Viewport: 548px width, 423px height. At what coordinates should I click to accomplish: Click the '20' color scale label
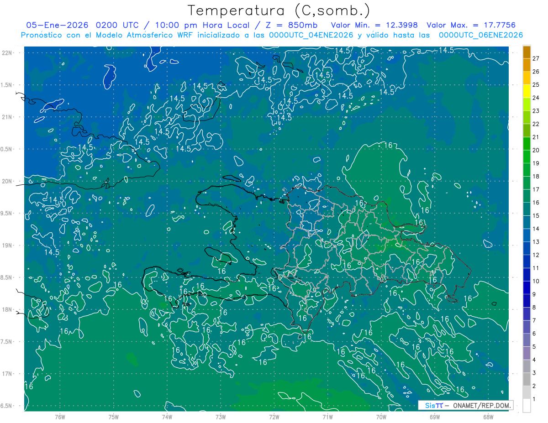[536, 150]
